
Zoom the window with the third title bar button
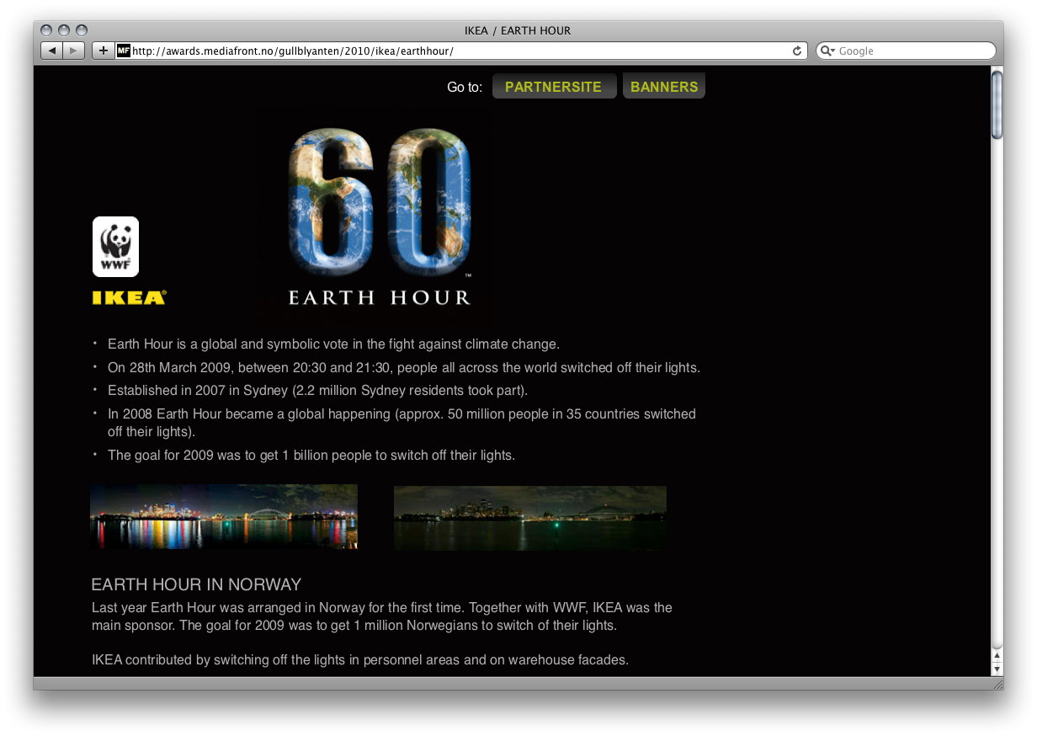[82, 30]
